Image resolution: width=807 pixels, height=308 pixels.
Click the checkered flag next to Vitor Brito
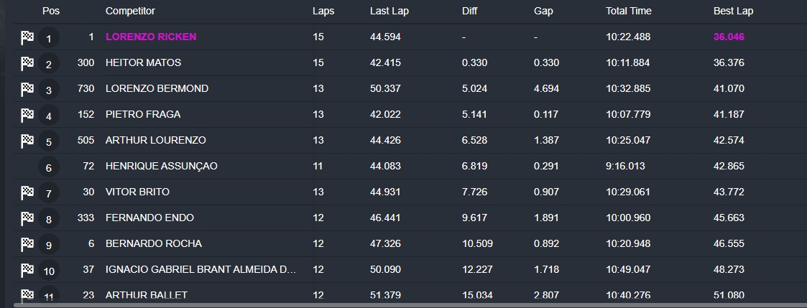pos(27,193)
